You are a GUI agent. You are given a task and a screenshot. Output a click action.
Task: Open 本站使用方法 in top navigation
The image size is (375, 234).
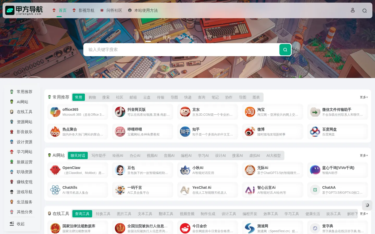143,10
